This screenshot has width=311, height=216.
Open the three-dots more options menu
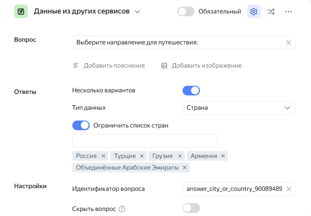tap(288, 12)
